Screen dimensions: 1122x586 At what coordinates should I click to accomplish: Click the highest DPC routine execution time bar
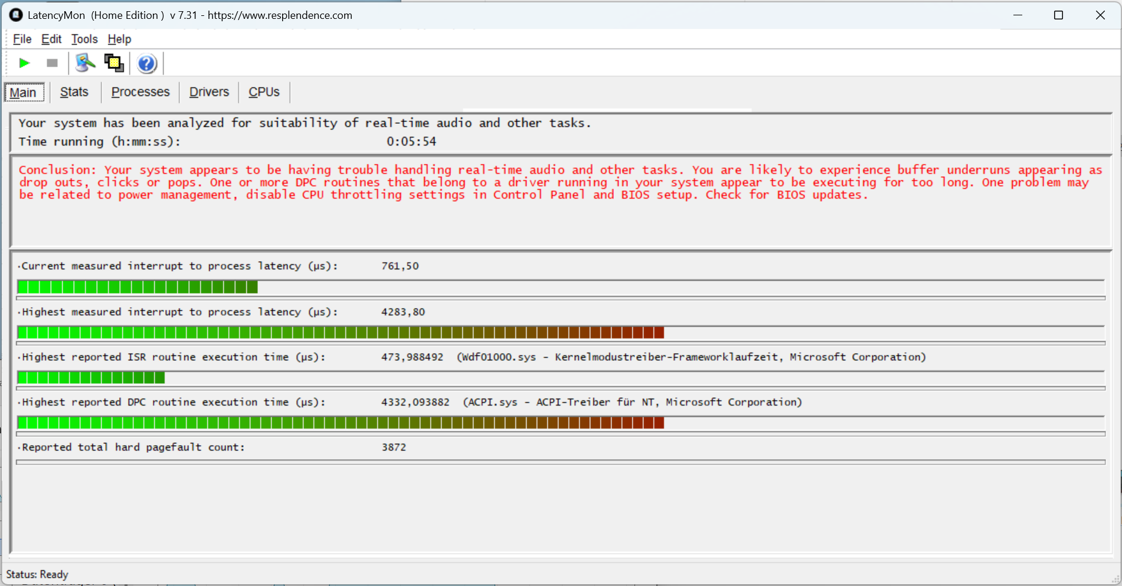pos(561,423)
